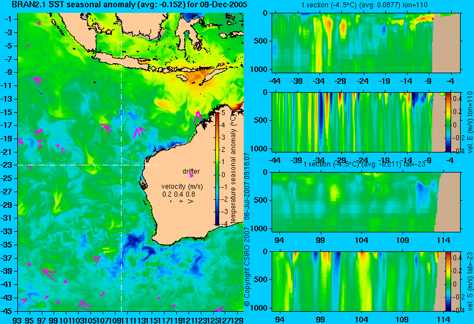Click the velocity scale arrowheads in the legend
Viewport: 474px width, 324px height.
pyautogui.click(x=182, y=201)
